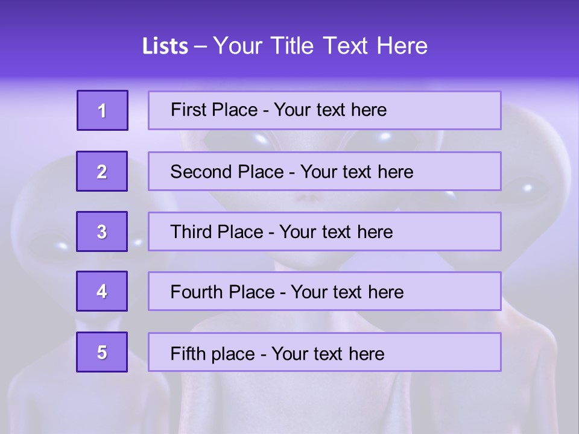Click the Second Place text box
This screenshot has height=434, width=579.
[x=324, y=171]
